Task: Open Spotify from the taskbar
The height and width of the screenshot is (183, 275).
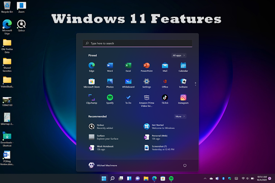Action: [171, 178]
